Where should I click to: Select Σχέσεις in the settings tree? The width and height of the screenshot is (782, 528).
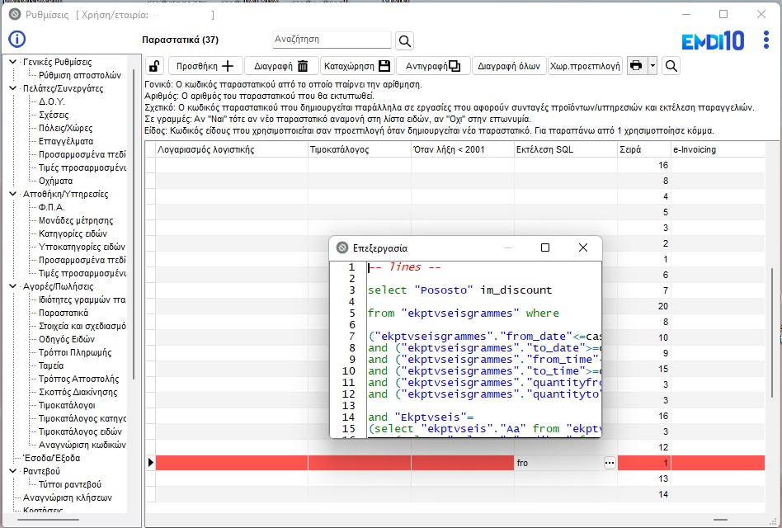coord(54,115)
